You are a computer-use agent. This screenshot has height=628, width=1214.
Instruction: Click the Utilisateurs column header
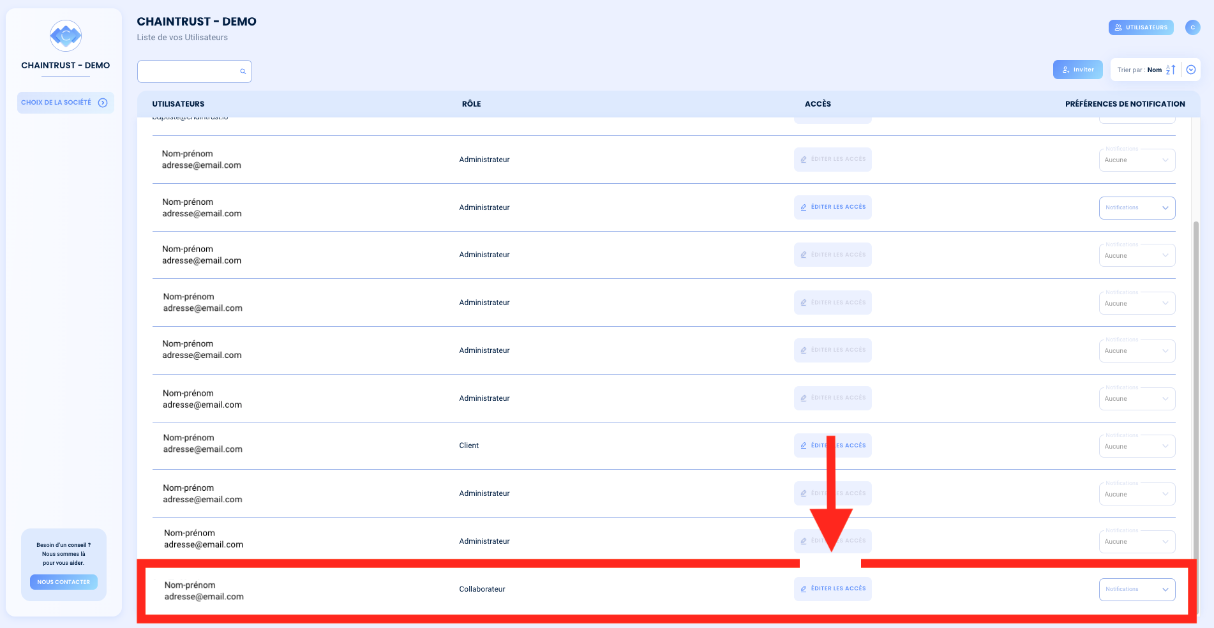click(x=178, y=104)
